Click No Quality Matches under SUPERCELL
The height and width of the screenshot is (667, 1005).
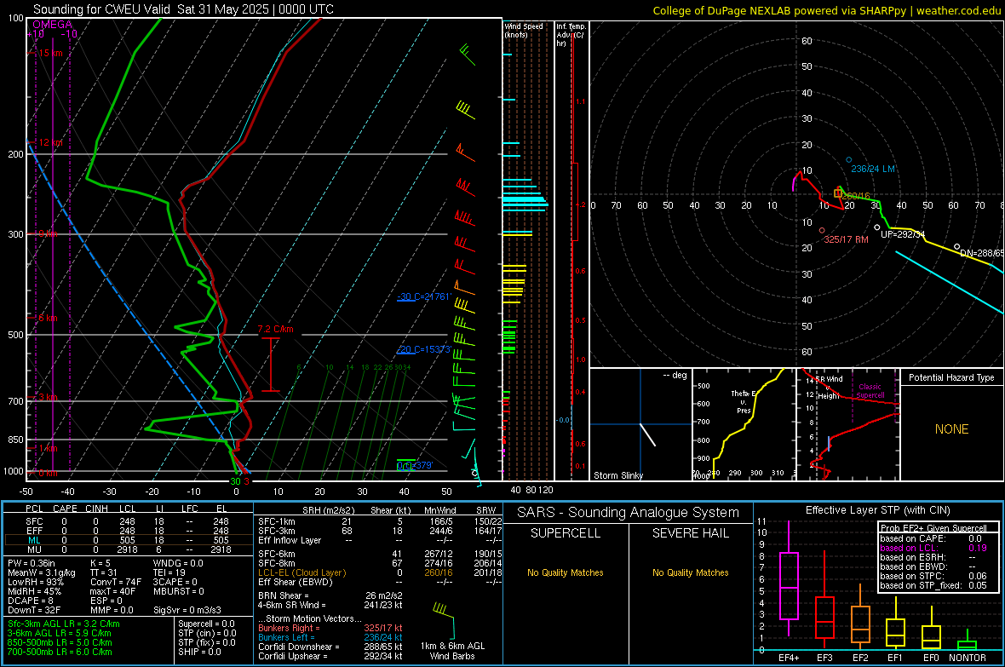pyautogui.click(x=566, y=572)
